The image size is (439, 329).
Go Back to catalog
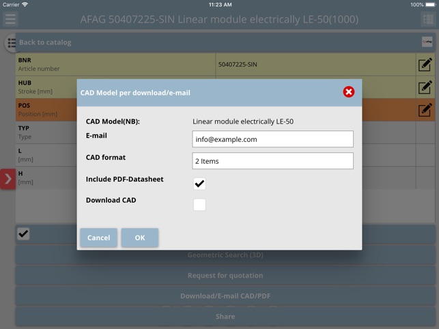coord(45,42)
